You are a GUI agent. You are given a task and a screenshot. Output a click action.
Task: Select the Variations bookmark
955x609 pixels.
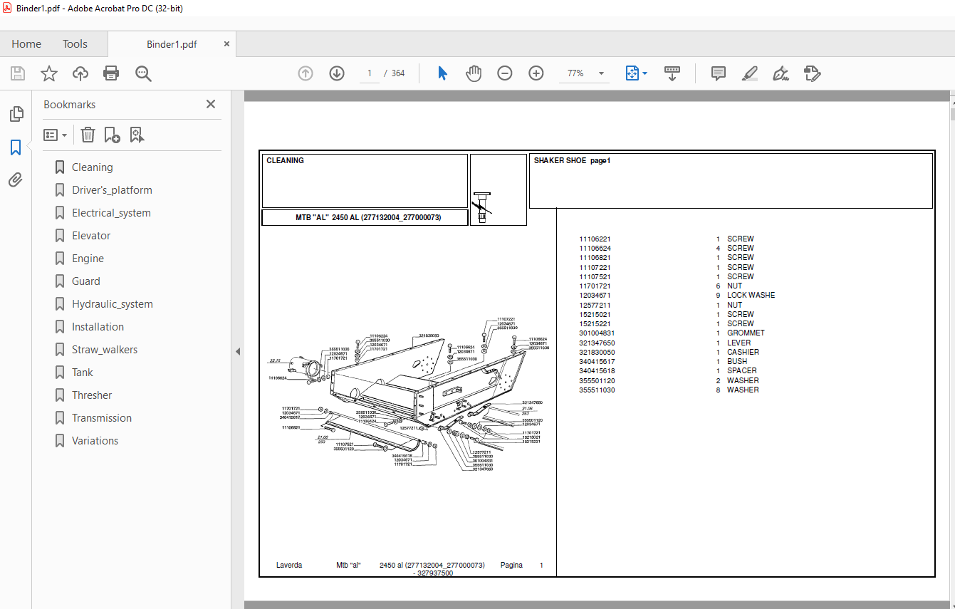pyautogui.click(x=95, y=441)
